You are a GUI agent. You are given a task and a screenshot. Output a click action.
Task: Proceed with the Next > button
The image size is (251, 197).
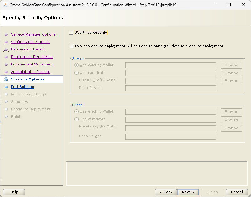point(188,192)
